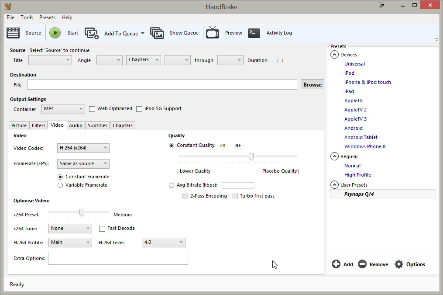The width and height of the screenshot is (443, 295).
Task: Open the Chapters range type dropdown
Action: [144, 60]
